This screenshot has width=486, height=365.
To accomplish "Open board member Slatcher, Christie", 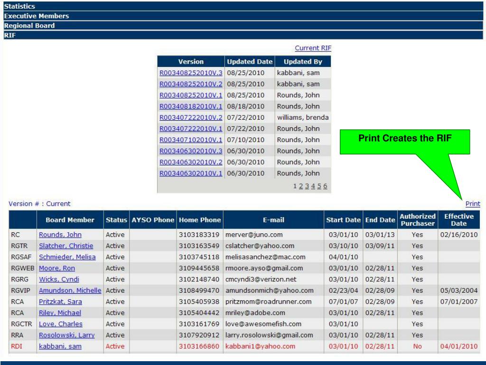I will tap(66, 246).
